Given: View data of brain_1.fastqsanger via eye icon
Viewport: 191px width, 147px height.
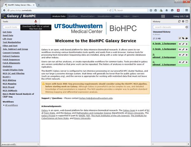Looking at the screenshot, I should pyautogui.click(x=180, y=49).
